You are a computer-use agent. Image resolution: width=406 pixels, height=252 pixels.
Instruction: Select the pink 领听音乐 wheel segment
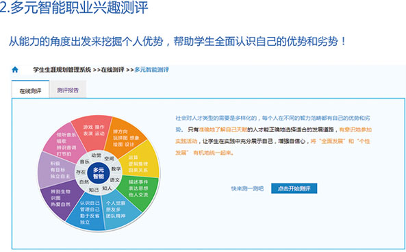pos(66,144)
